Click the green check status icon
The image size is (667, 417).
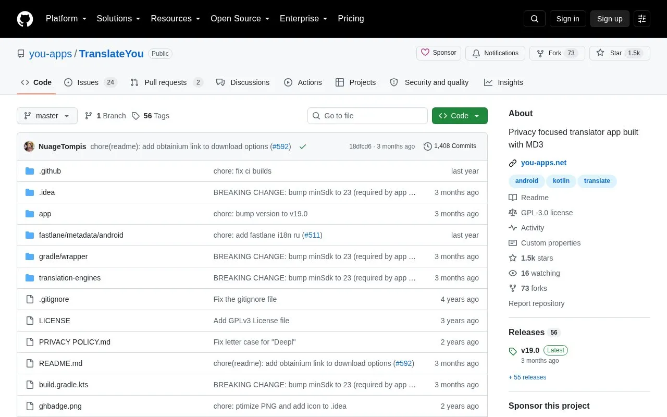303,146
